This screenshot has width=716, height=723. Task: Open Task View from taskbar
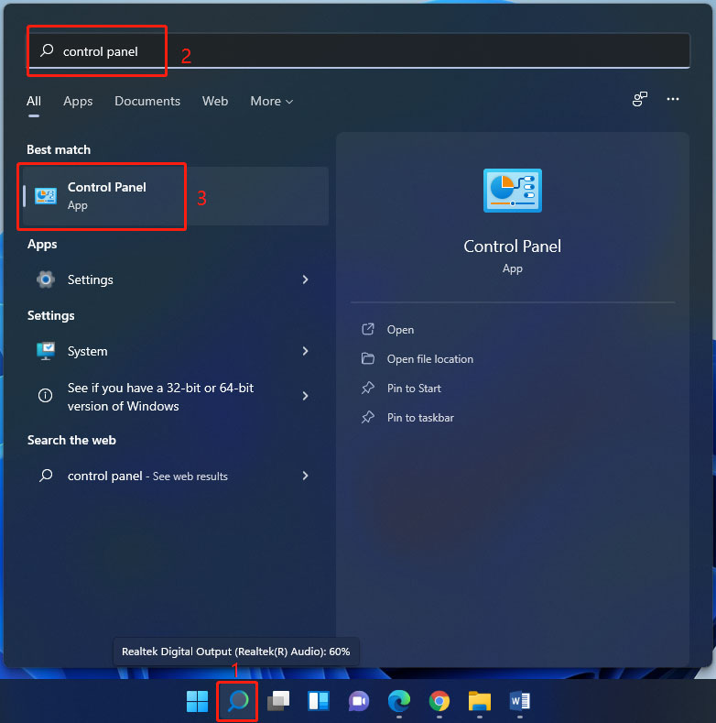tap(278, 701)
